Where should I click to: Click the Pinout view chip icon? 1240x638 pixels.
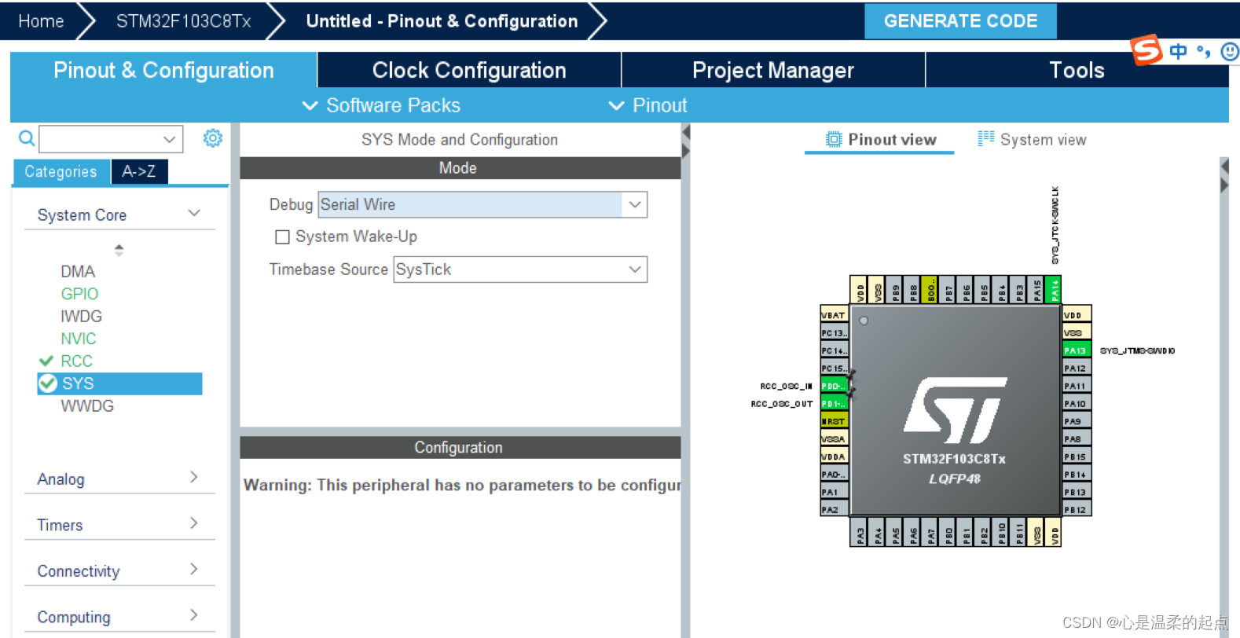833,139
